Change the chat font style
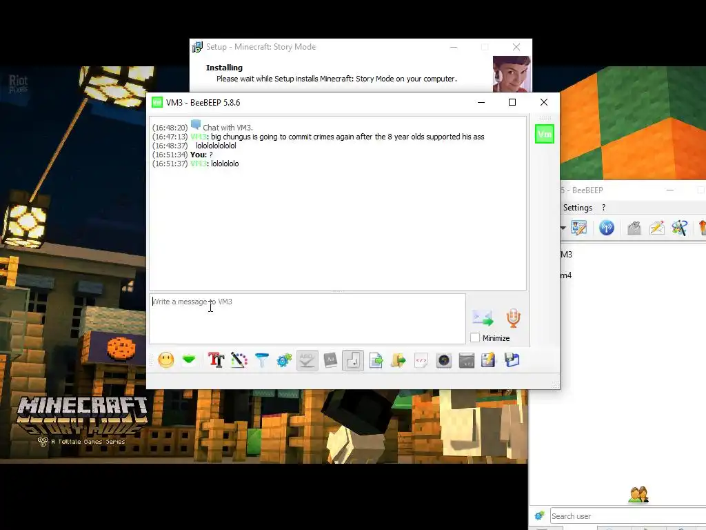The height and width of the screenshot is (530, 706). (x=216, y=360)
